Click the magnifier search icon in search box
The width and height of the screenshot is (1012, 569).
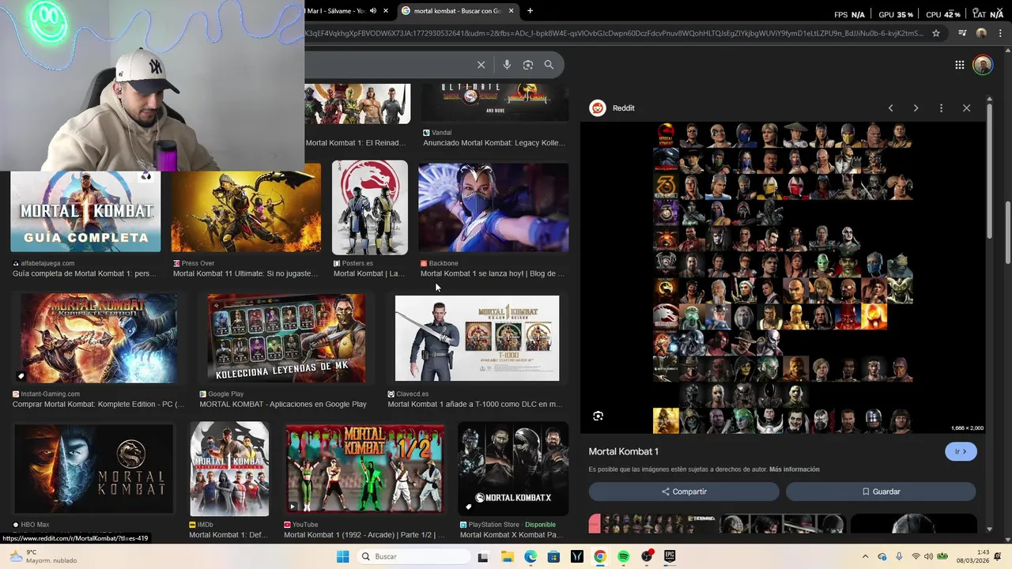[x=549, y=65]
